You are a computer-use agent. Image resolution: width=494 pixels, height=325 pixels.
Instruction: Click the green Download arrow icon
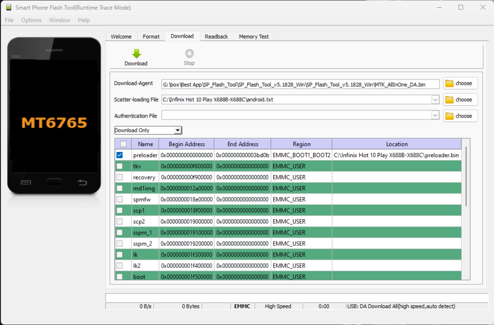(x=136, y=53)
